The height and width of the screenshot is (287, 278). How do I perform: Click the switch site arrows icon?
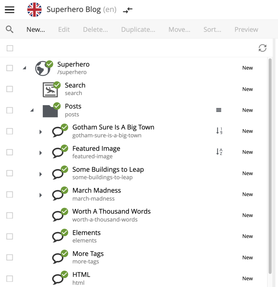[x=127, y=10]
